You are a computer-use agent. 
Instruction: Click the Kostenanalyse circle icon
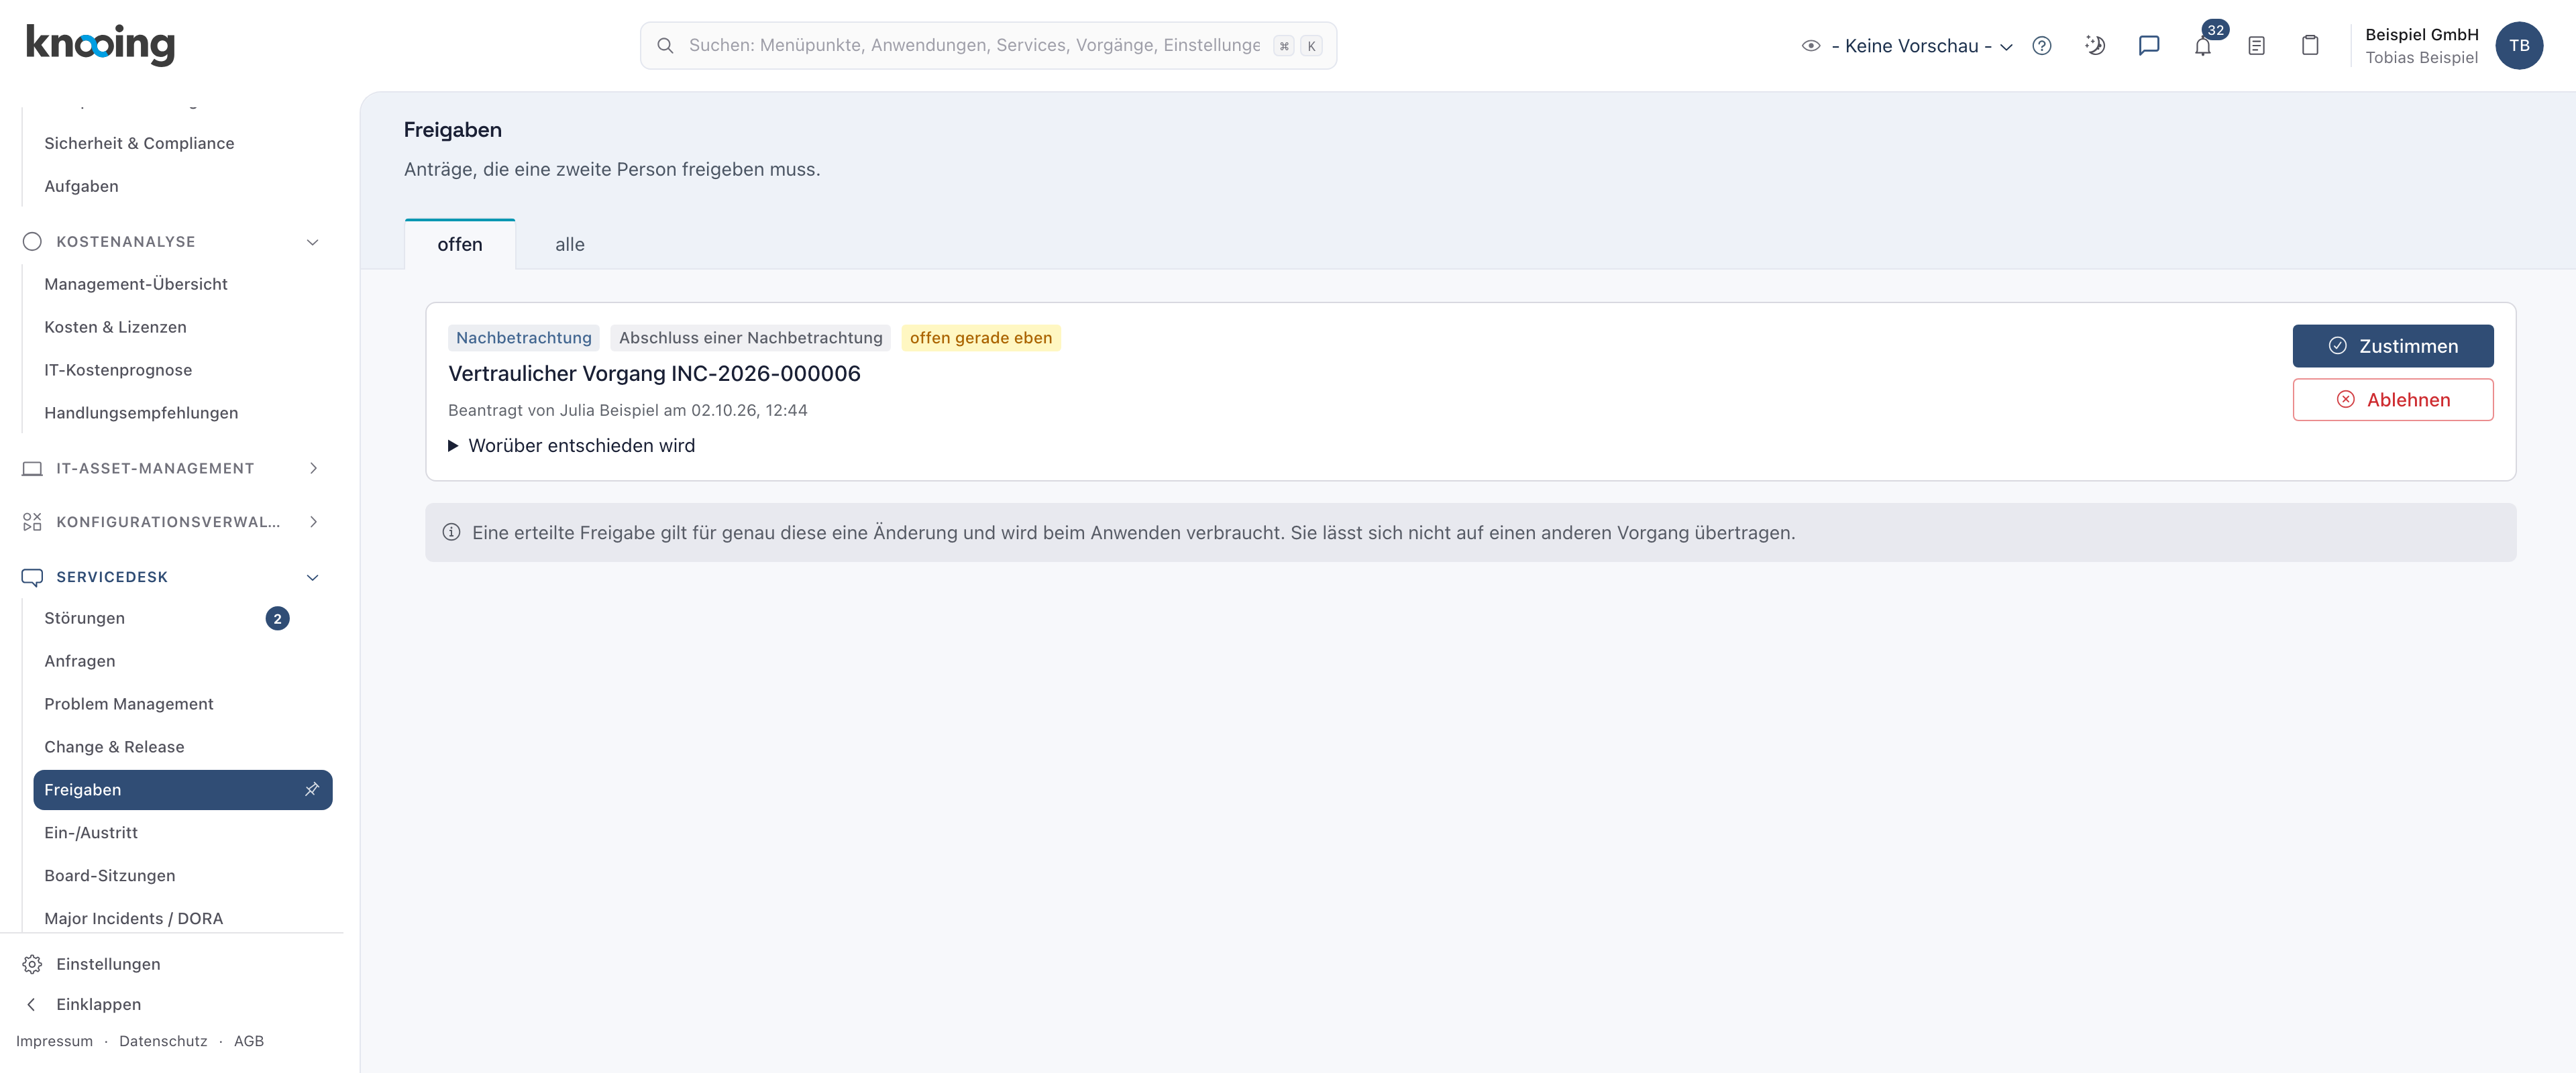coord(32,241)
